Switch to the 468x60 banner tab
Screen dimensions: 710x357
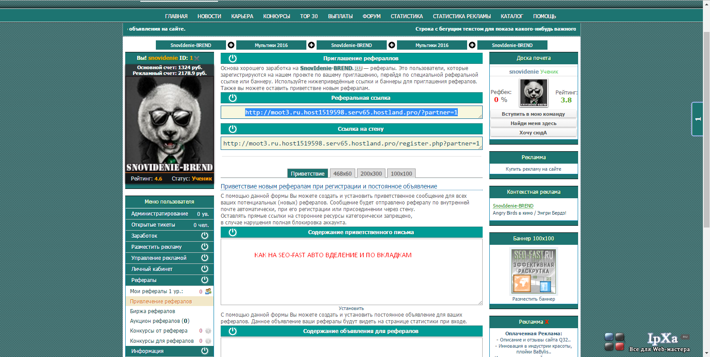point(342,174)
